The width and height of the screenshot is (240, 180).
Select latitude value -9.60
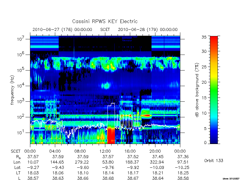coord(83,168)
